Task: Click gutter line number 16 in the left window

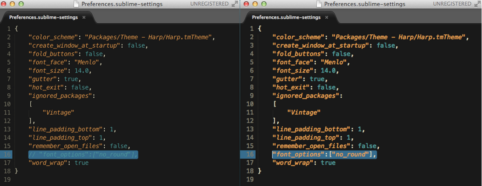Action: click(7, 154)
